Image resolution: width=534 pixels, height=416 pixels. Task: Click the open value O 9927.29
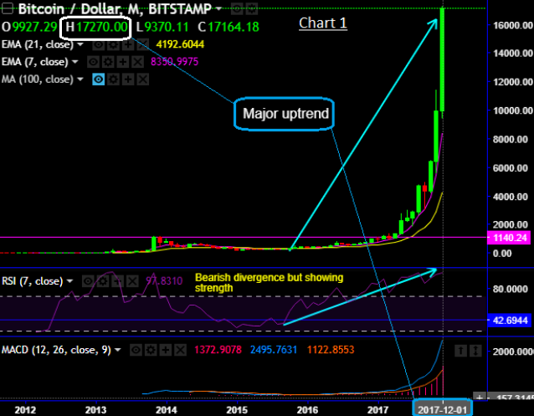[29, 27]
